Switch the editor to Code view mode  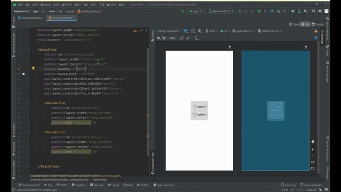click(294, 24)
